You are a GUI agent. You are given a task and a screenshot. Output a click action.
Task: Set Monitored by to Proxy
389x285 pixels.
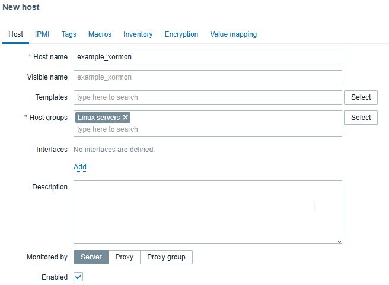[x=124, y=257]
